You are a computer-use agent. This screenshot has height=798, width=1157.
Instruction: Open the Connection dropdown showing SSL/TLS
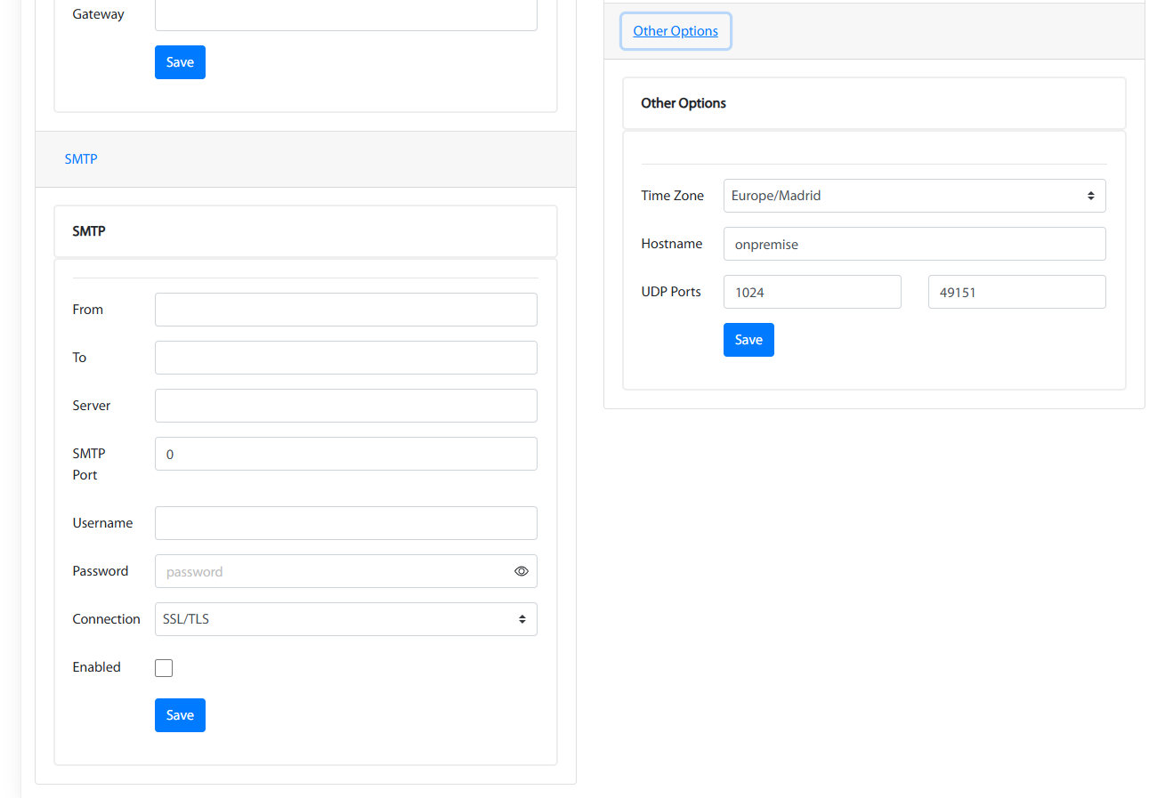[x=345, y=618]
